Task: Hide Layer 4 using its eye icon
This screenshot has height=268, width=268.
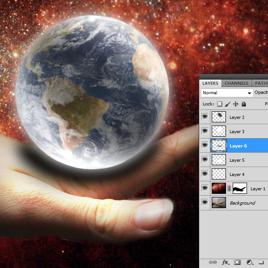Action: (205, 174)
